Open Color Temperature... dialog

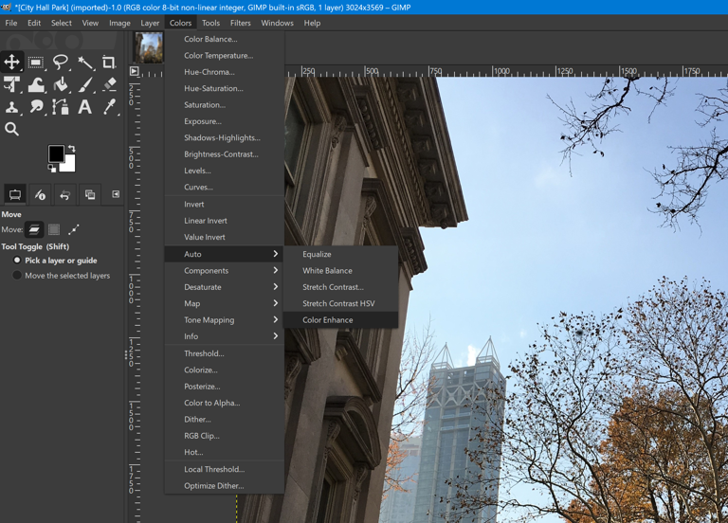225,55
